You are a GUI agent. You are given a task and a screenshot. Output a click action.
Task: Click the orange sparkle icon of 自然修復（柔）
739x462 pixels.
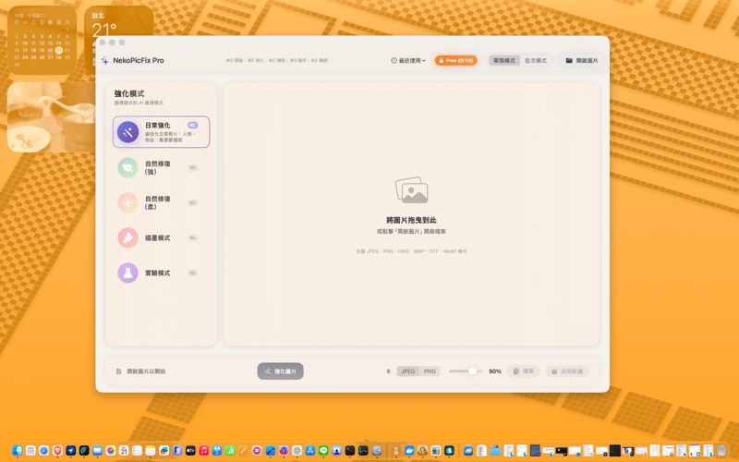click(127, 202)
